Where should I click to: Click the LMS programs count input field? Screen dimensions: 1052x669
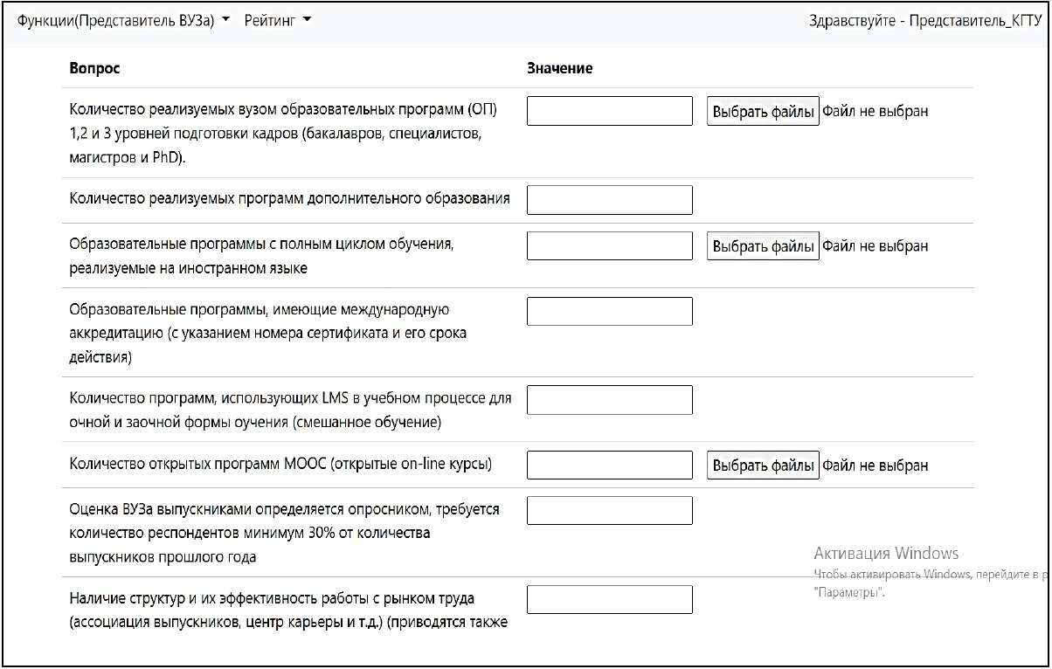(x=610, y=400)
